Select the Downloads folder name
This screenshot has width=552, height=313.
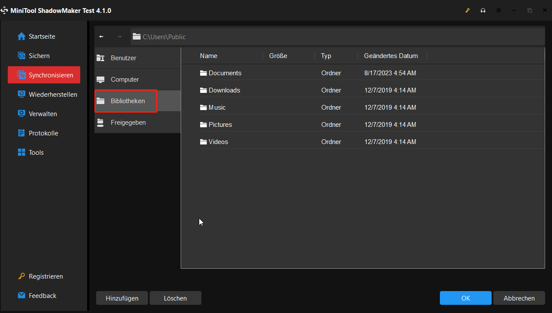(x=224, y=90)
